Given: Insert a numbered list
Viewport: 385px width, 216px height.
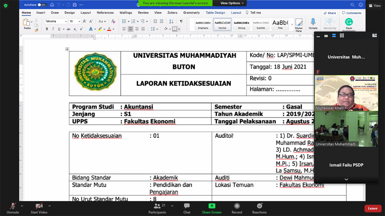Looking at the screenshot, I should (x=133, y=21).
